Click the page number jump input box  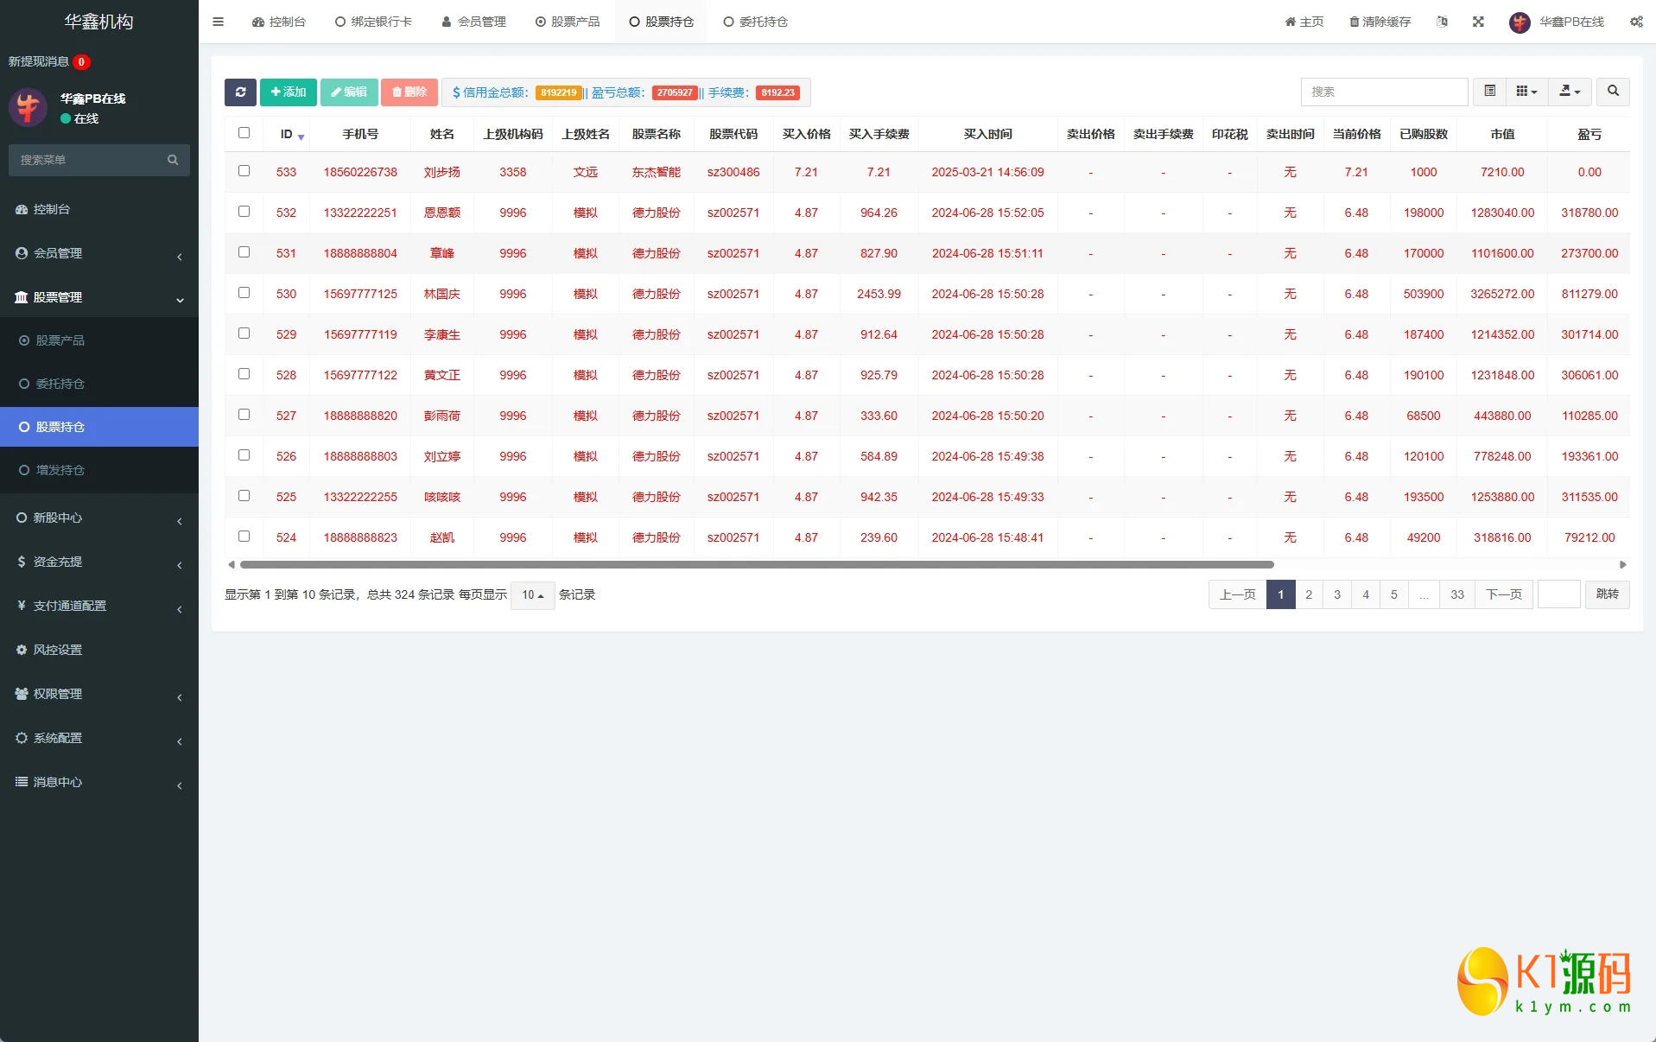point(1559,594)
